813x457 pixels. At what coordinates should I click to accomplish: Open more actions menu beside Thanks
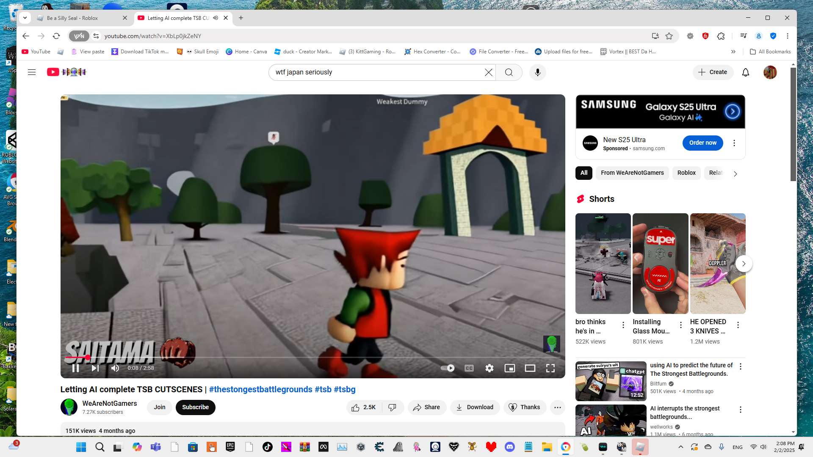point(557,407)
